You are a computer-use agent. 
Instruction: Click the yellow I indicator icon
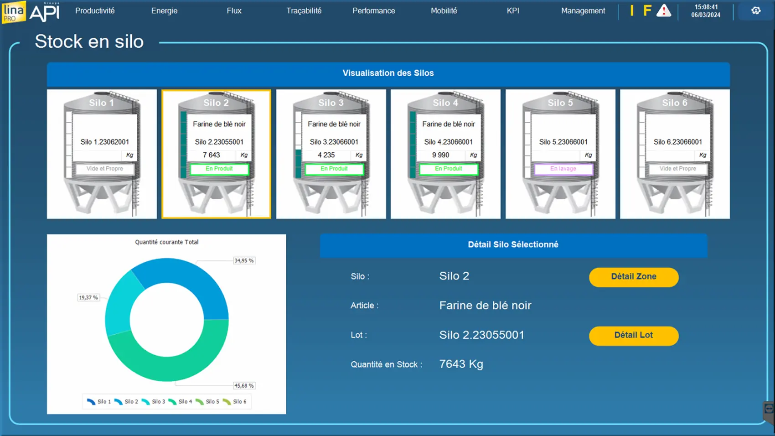tap(632, 10)
